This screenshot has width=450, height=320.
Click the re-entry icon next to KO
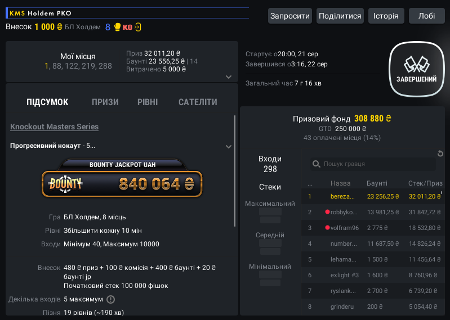coord(138,27)
